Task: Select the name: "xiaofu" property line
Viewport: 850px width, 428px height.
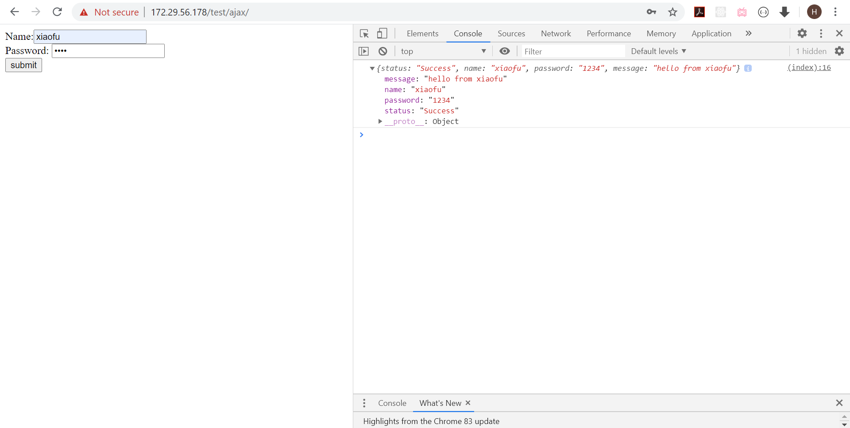Action: pyautogui.click(x=415, y=89)
